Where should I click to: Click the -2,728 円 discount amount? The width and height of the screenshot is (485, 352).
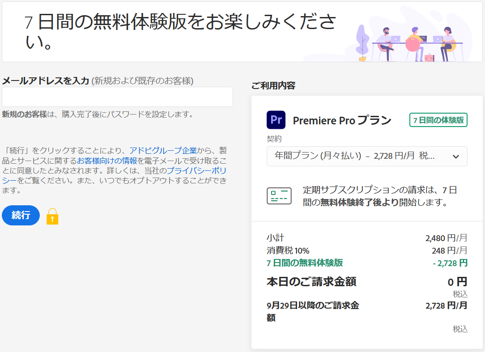pyautogui.click(x=450, y=263)
